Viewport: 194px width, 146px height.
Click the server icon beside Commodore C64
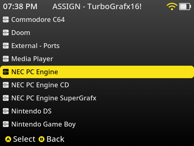click(x=6, y=20)
